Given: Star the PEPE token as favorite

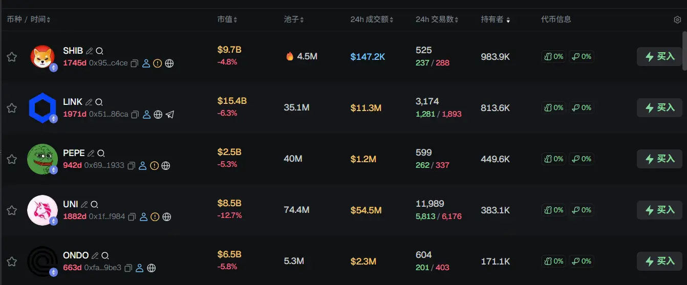Looking at the screenshot, I should 12,159.
